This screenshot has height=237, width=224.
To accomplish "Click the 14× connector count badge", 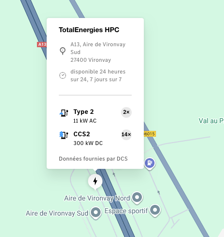I will [x=126, y=134].
